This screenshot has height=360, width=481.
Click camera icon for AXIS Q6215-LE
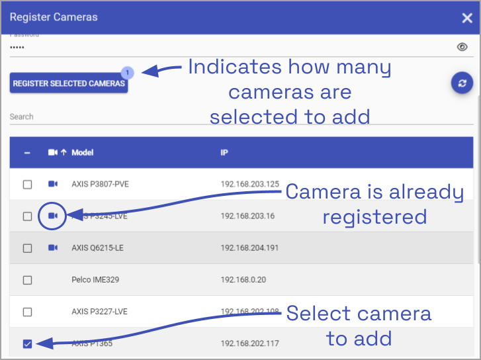pos(53,247)
